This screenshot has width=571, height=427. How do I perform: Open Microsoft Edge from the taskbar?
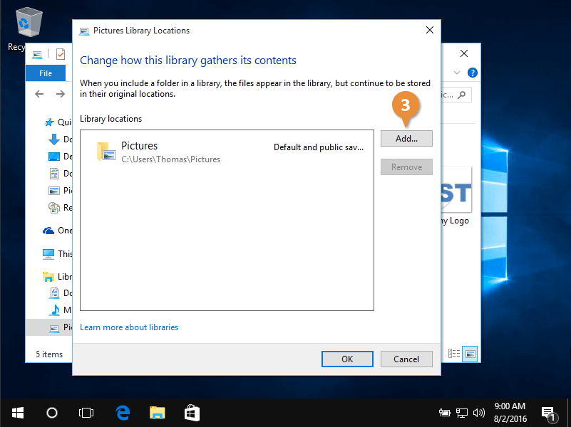122,412
